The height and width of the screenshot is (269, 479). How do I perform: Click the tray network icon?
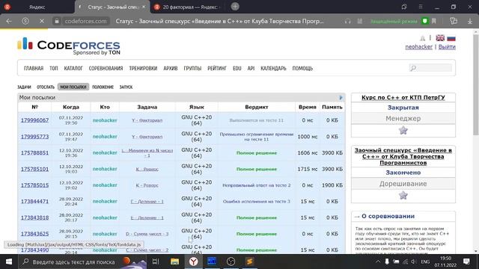(405, 262)
